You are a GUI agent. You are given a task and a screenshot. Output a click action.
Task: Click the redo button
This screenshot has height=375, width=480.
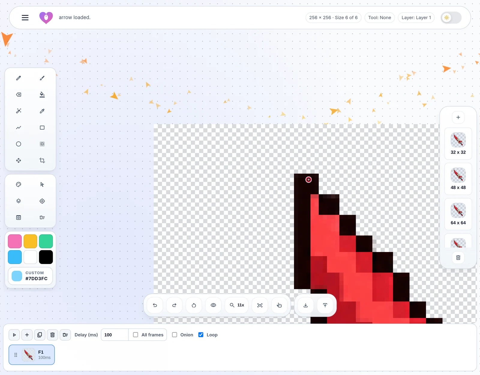pos(174,305)
